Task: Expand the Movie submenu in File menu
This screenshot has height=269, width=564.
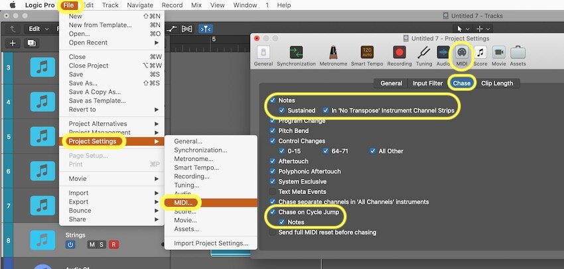Action: coord(113,178)
